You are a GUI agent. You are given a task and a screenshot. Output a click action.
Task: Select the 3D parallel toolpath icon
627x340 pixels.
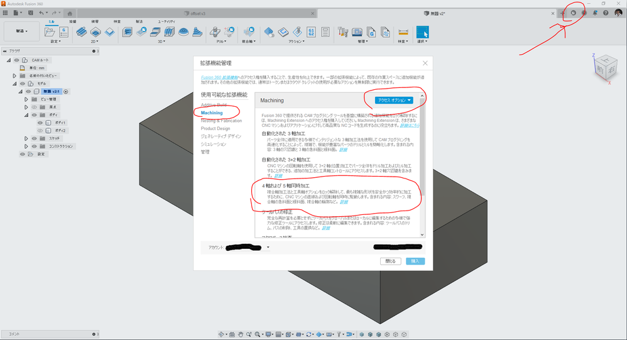(x=169, y=32)
